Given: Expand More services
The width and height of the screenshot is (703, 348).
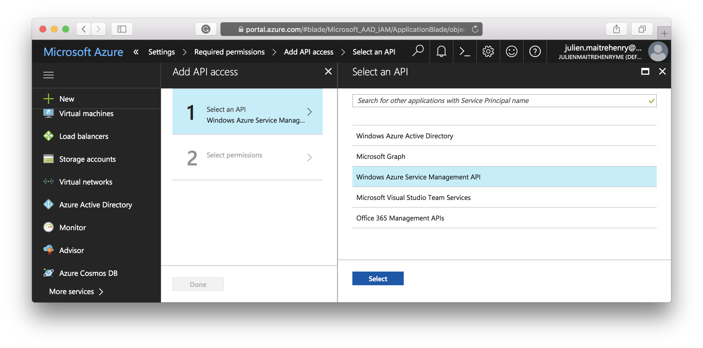Looking at the screenshot, I should click(x=76, y=292).
